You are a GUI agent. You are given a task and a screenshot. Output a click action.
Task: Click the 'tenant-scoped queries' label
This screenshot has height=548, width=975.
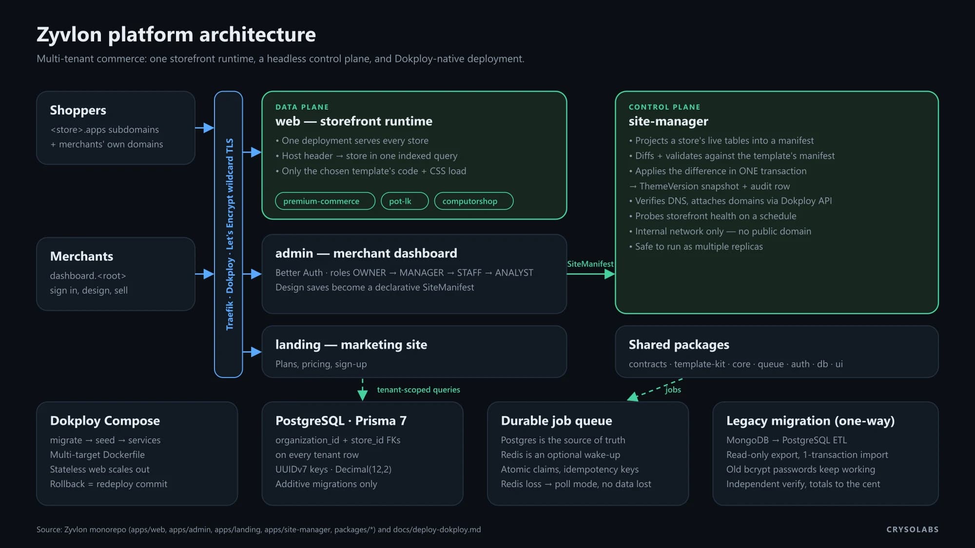[418, 390]
